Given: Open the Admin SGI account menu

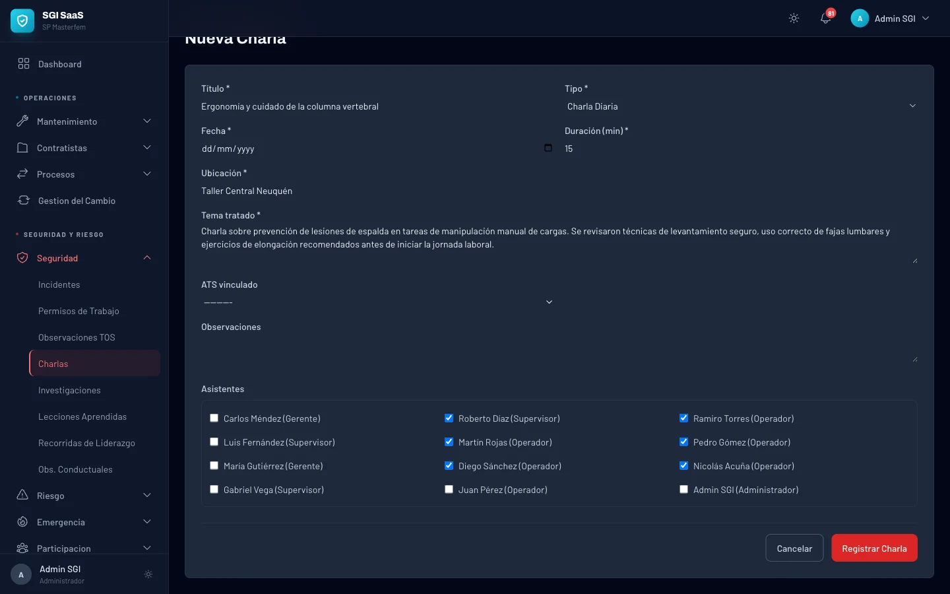Looking at the screenshot, I should coord(890,18).
